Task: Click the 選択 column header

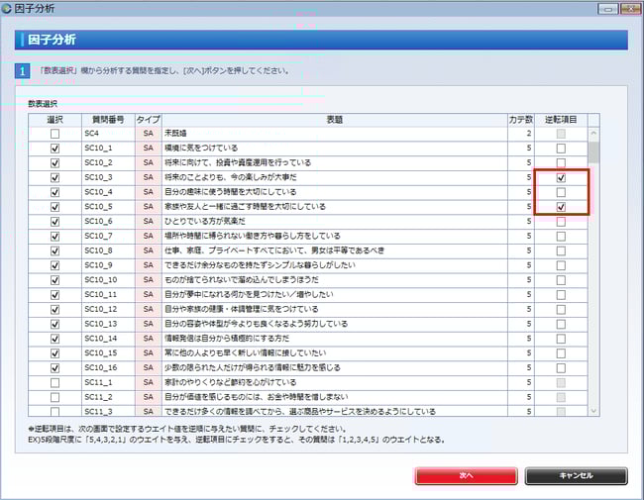Action: [x=54, y=120]
